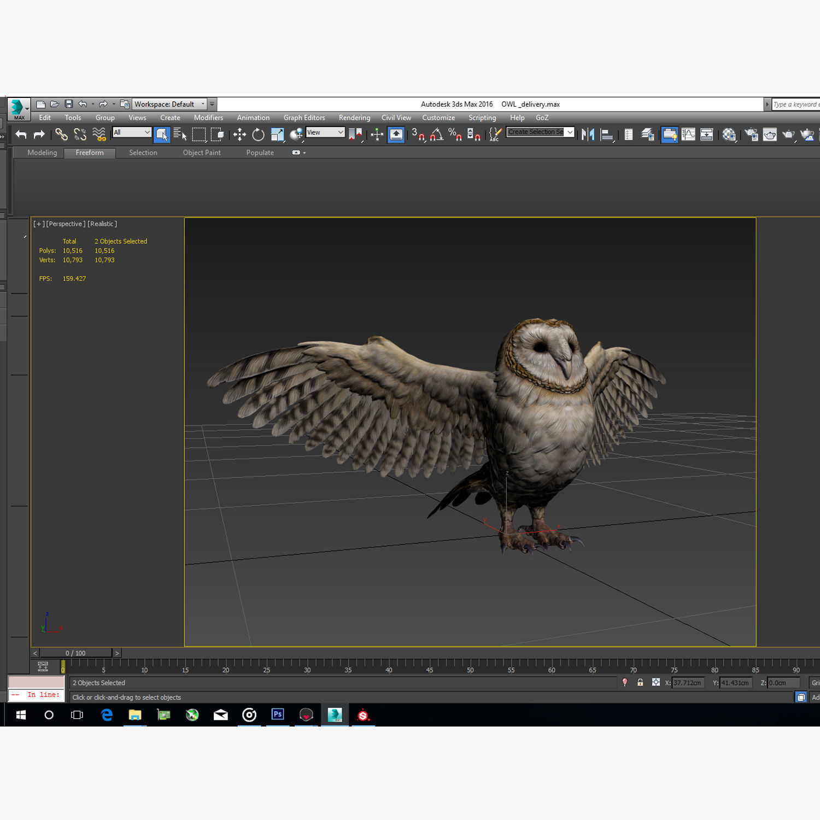
Task: Click the Select and Manipulate icon
Action: (377, 134)
